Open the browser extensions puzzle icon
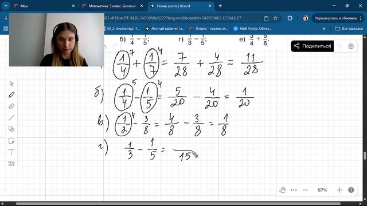 click(290, 18)
